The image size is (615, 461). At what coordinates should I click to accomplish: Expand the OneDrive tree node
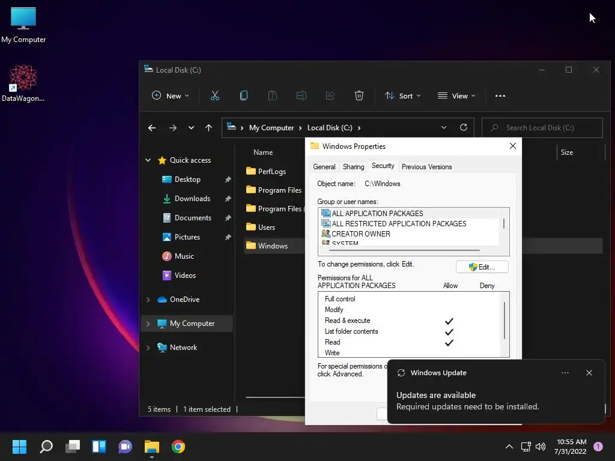point(148,300)
